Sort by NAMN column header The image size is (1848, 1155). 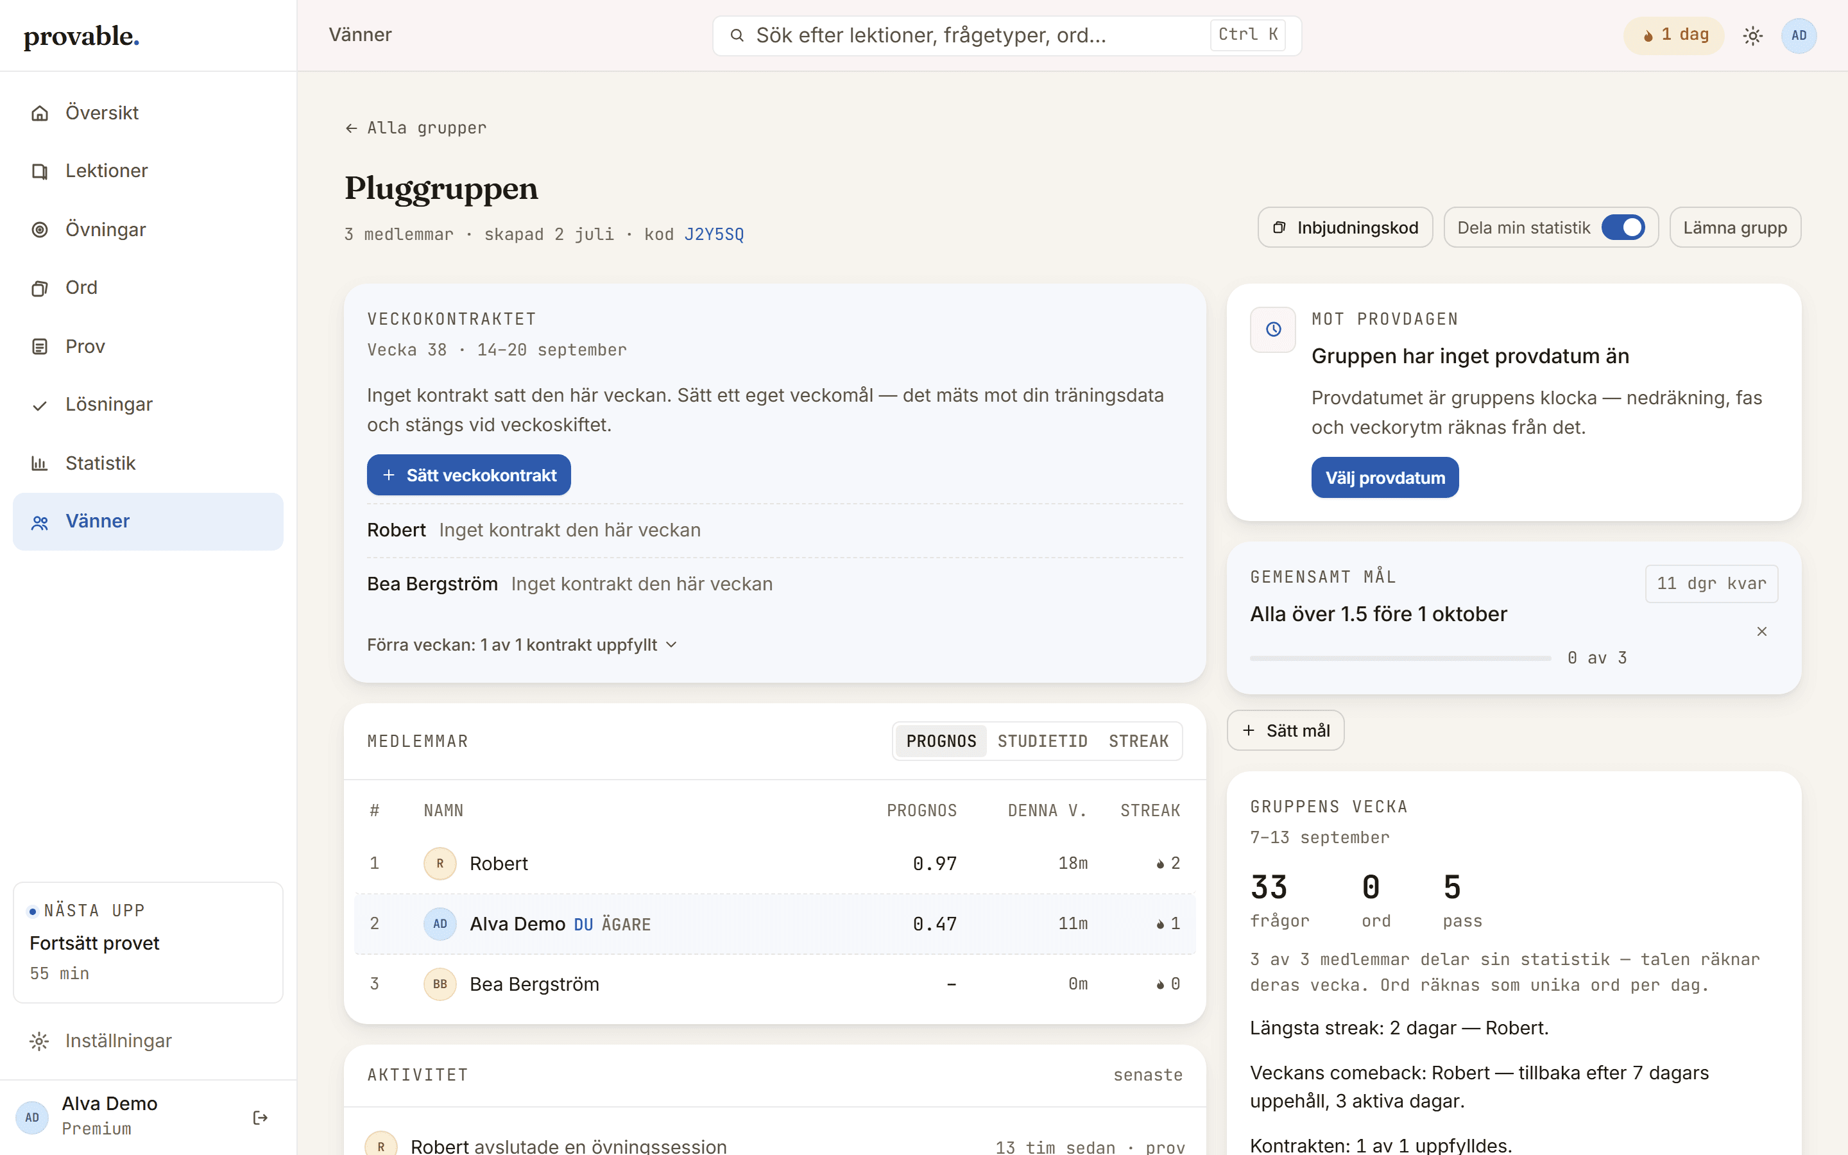pos(443,810)
